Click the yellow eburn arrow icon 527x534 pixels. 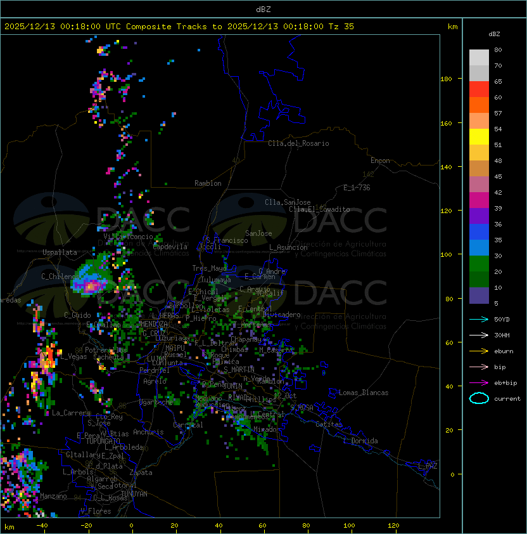[x=479, y=351]
